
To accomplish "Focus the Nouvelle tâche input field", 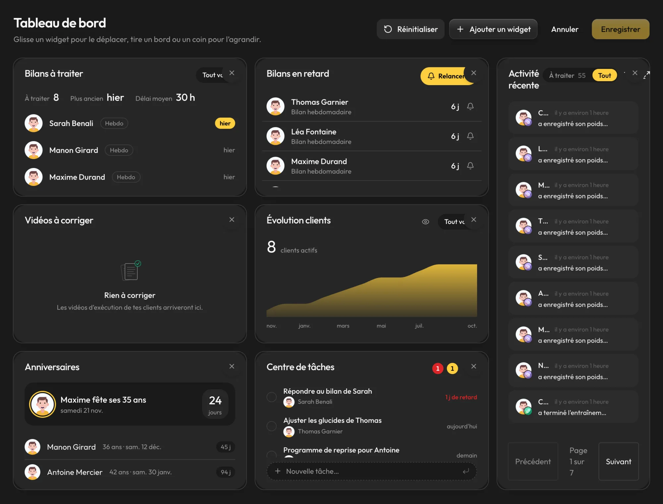I will 372,471.
